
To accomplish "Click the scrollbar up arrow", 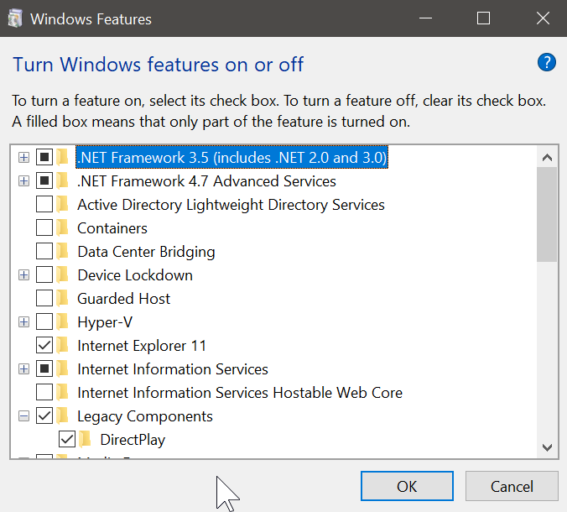I will click(x=547, y=158).
